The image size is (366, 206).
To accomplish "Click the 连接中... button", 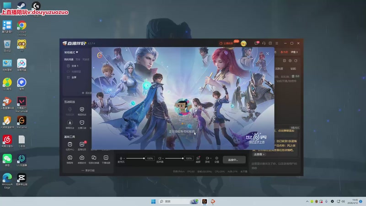I will [x=234, y=160].
